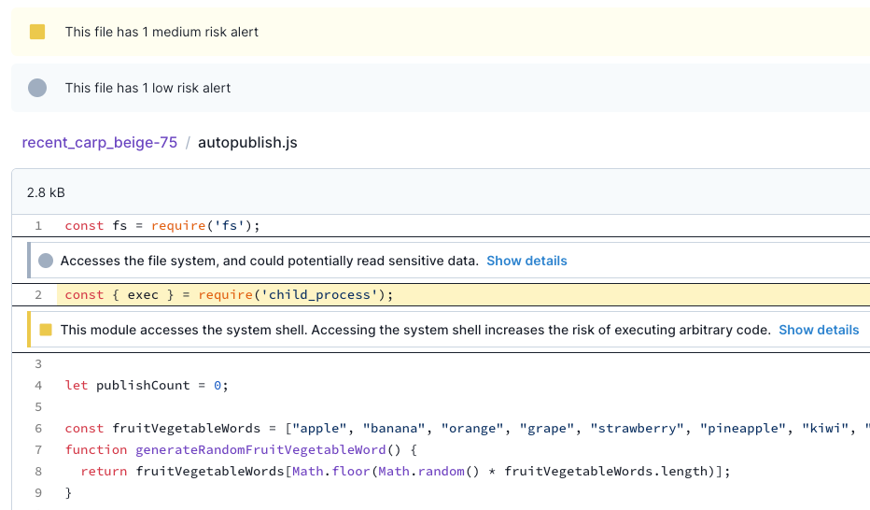Screen dimensions: 870x510
Task: Open the low risk alert banner
Action: point(147,88)
